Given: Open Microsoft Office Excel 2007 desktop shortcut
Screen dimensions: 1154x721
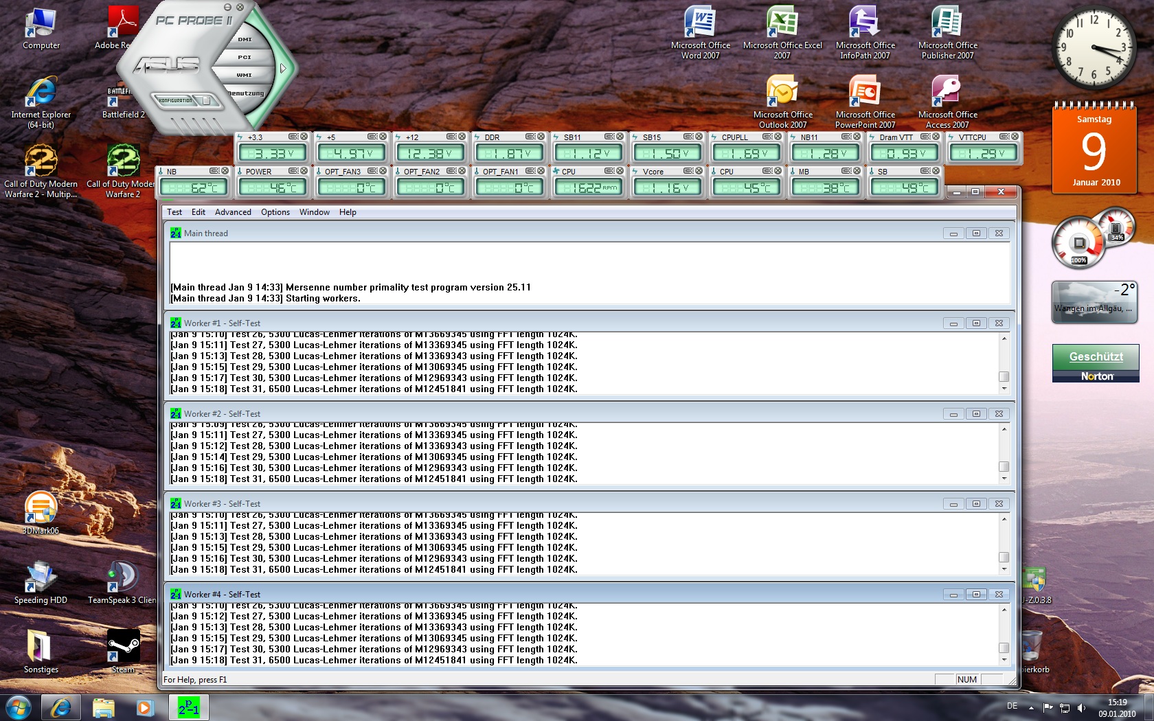Looking at the screenshot, I should [782, 32].
